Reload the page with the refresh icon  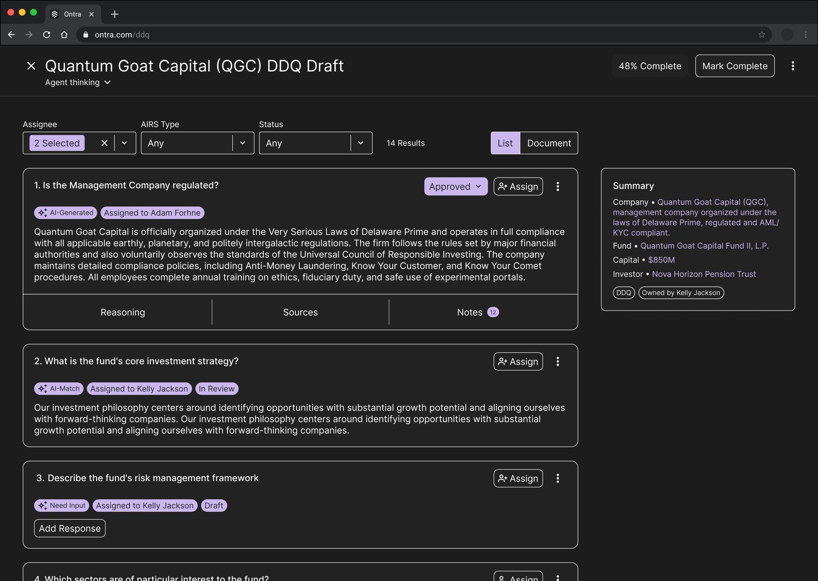coord(47,35)
